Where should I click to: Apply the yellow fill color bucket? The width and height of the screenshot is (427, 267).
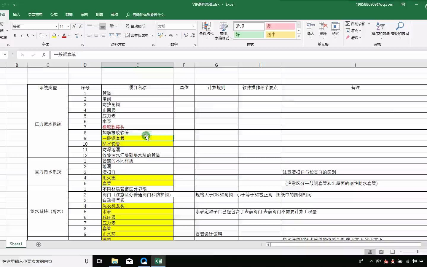click(x=54, y=35)
